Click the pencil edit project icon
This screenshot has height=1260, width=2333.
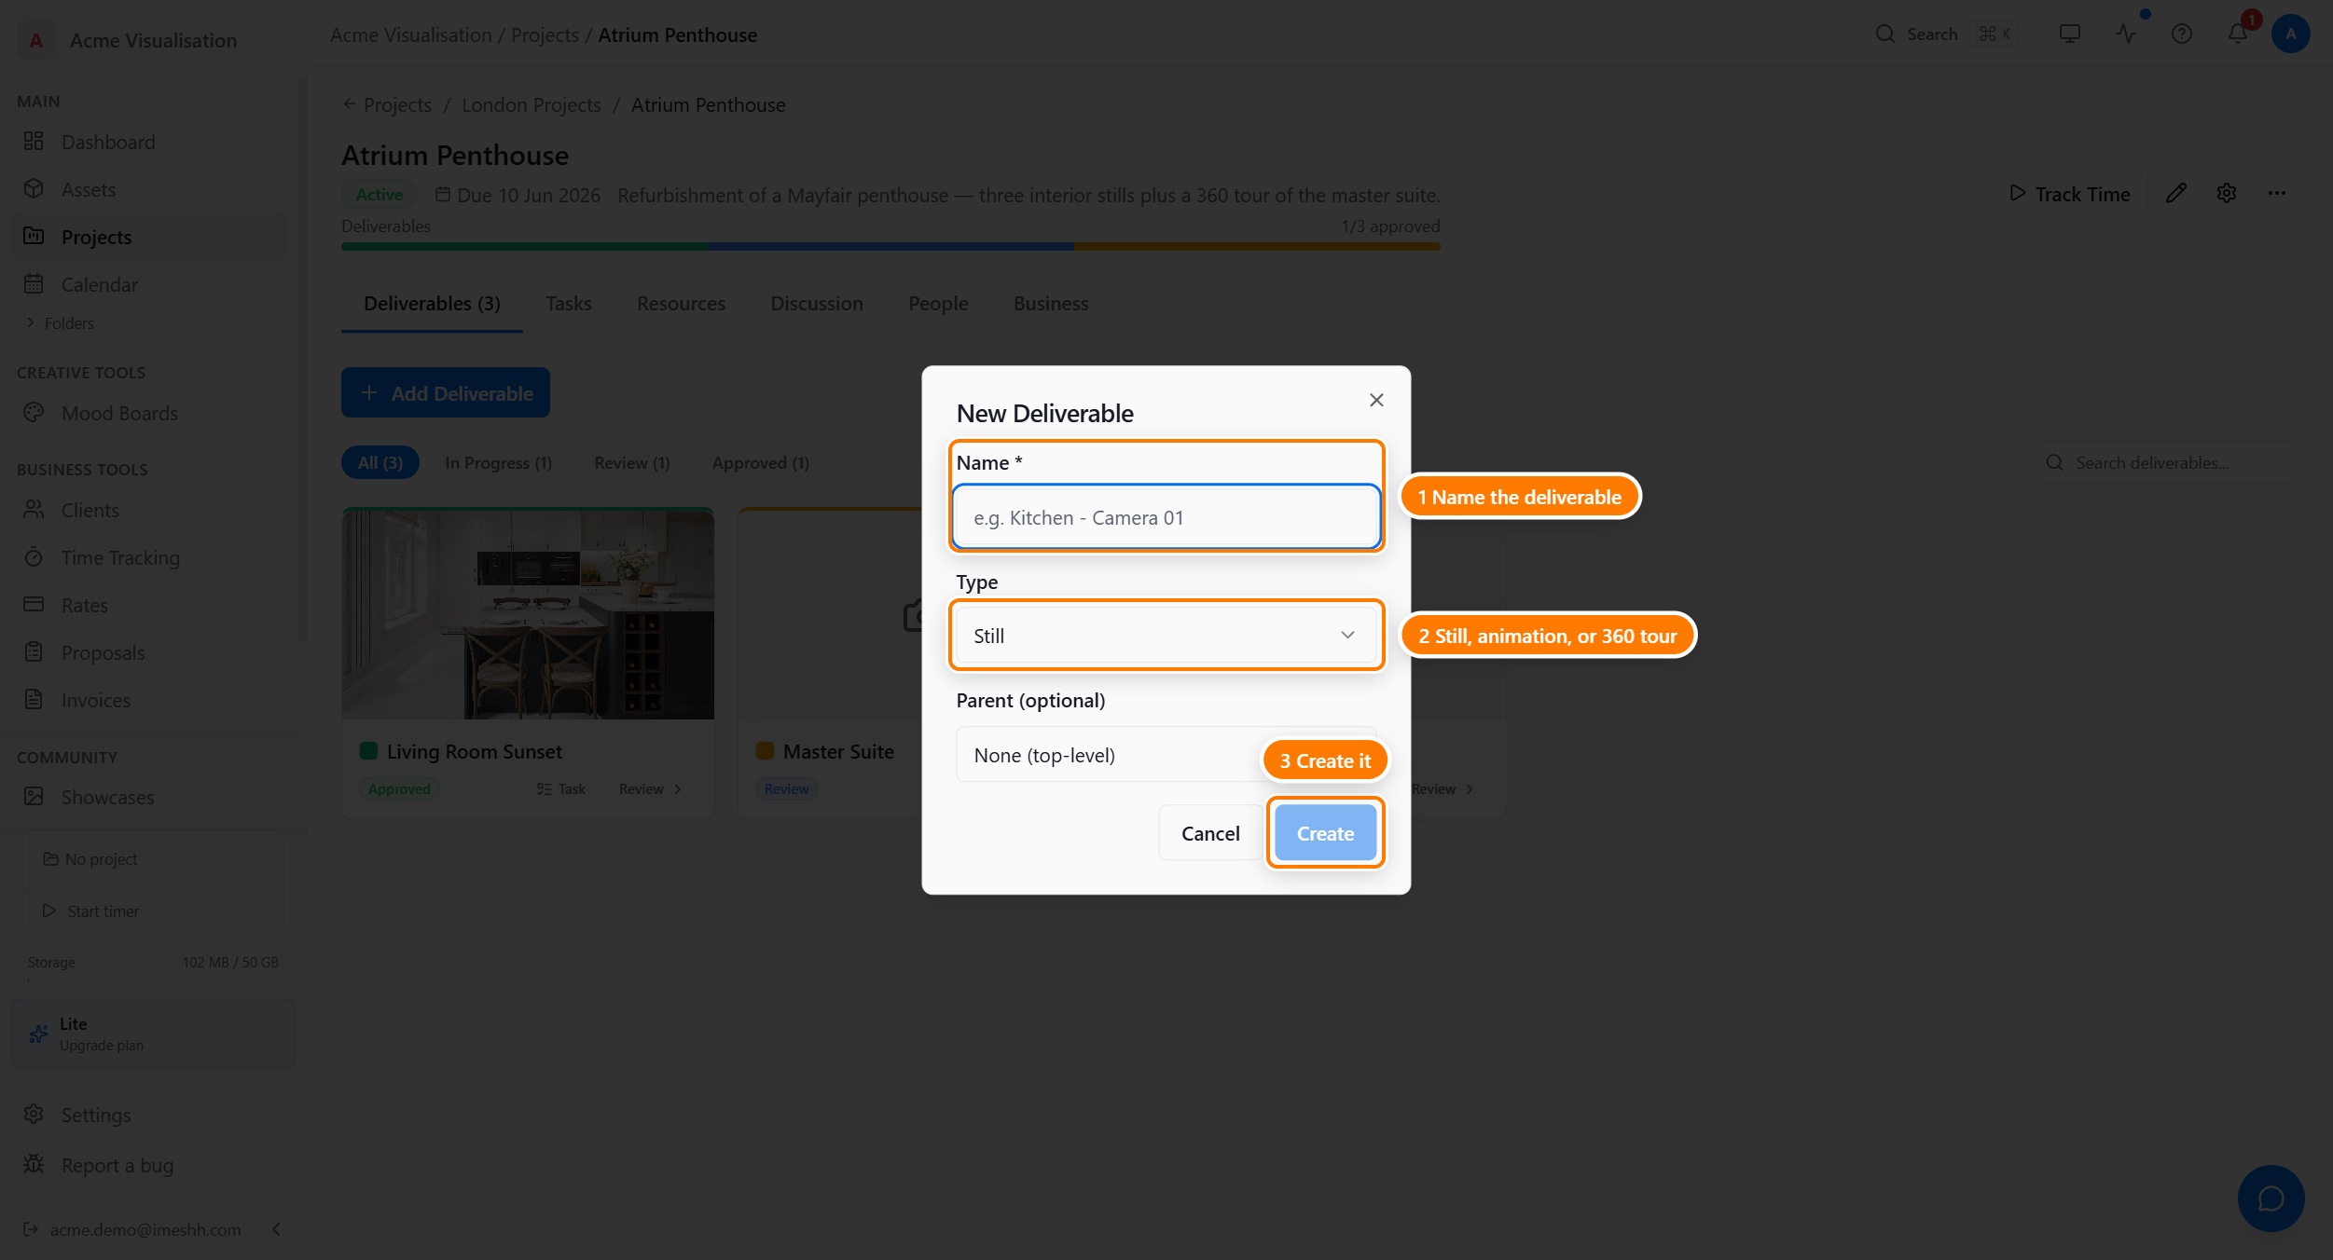point(2176,193)
